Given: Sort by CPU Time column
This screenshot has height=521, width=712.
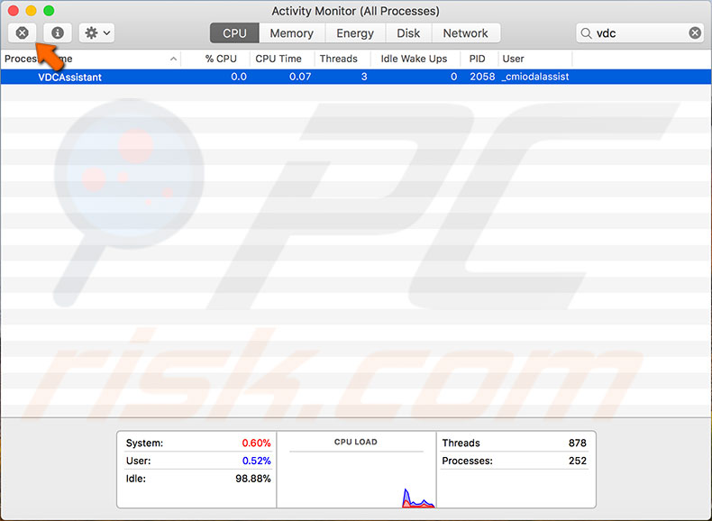Looking at the screenshot, I should tap(278, 59).
